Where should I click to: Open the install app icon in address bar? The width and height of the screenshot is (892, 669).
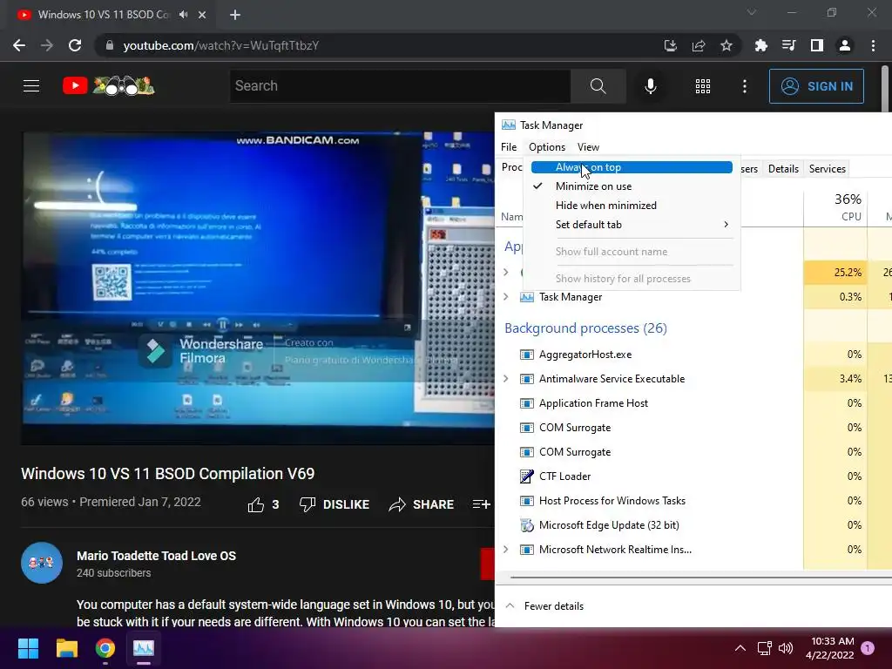(x=670, y=45)
